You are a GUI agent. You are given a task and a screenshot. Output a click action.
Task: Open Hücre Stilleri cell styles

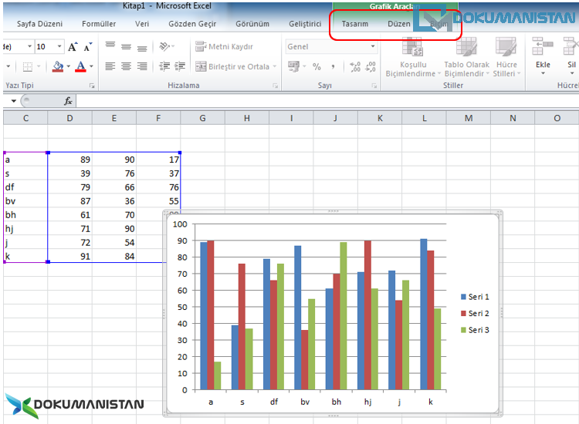pyautogui.click(x=506, y=58)
